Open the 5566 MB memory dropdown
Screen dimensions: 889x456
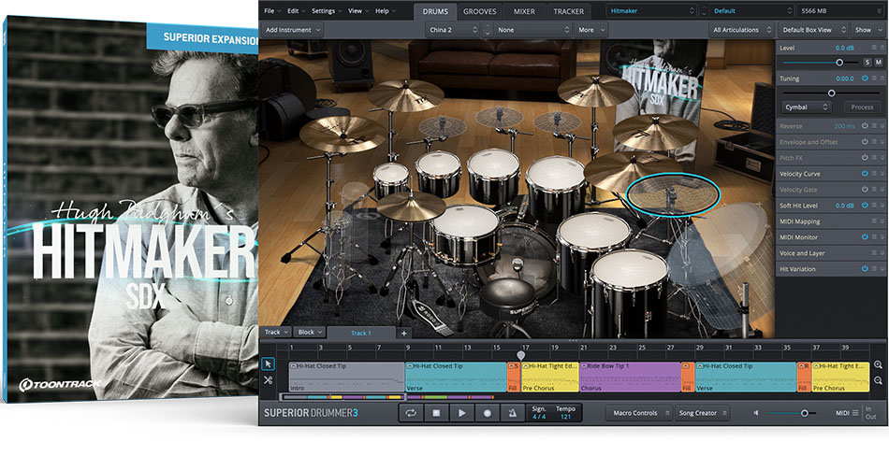pos(840,11)
